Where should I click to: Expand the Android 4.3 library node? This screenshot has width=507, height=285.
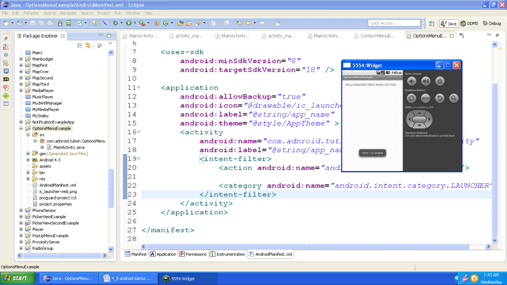point(28,160)
